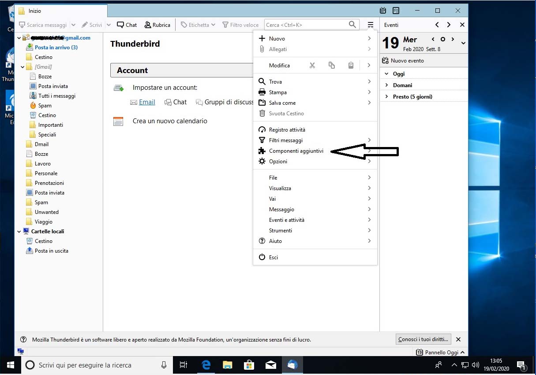536x375 pixels.
Task: Click the Chat toolbar button
Action: tap(127, 25)
